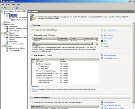The width and height of the screenshot is (135, 109).
Task: Select Share and Storage Management node
Action: tap(19, 18)
